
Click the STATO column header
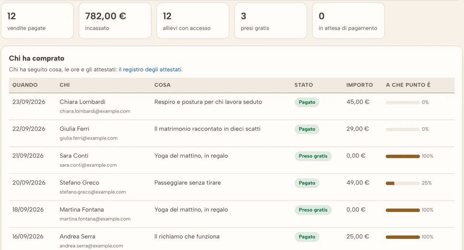pos(304,85)
